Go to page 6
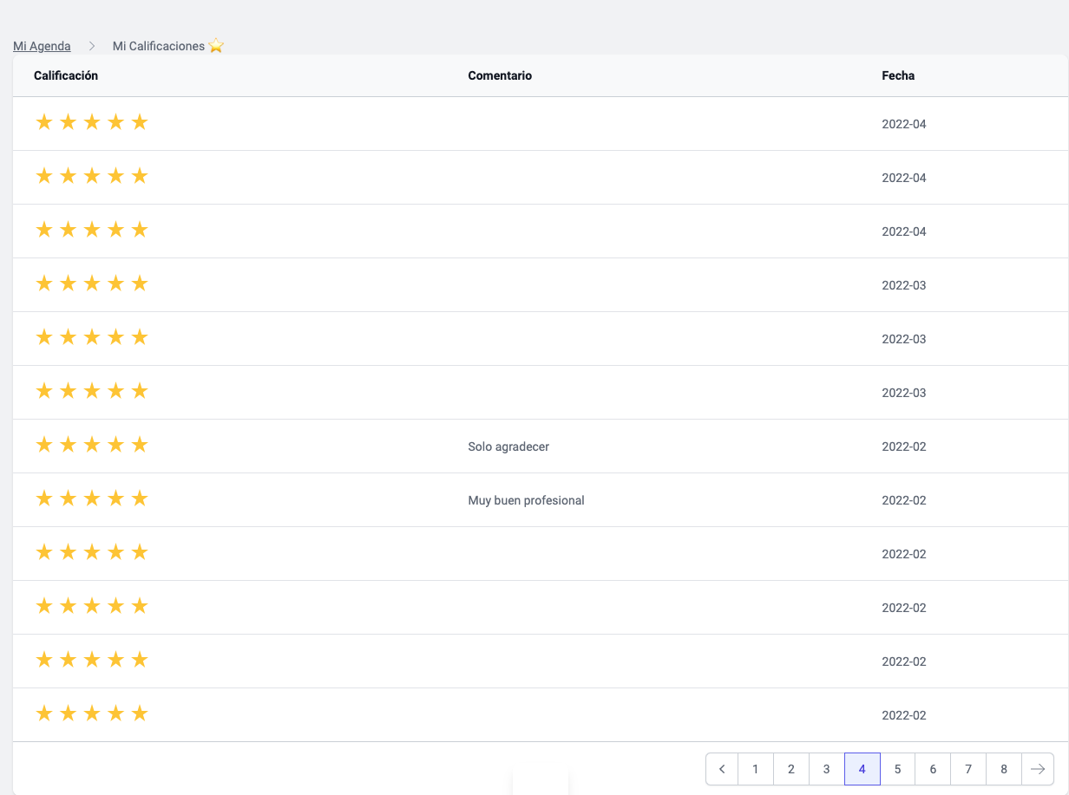Viewport: 1069px width, 795px height. (x=934, y=769)
